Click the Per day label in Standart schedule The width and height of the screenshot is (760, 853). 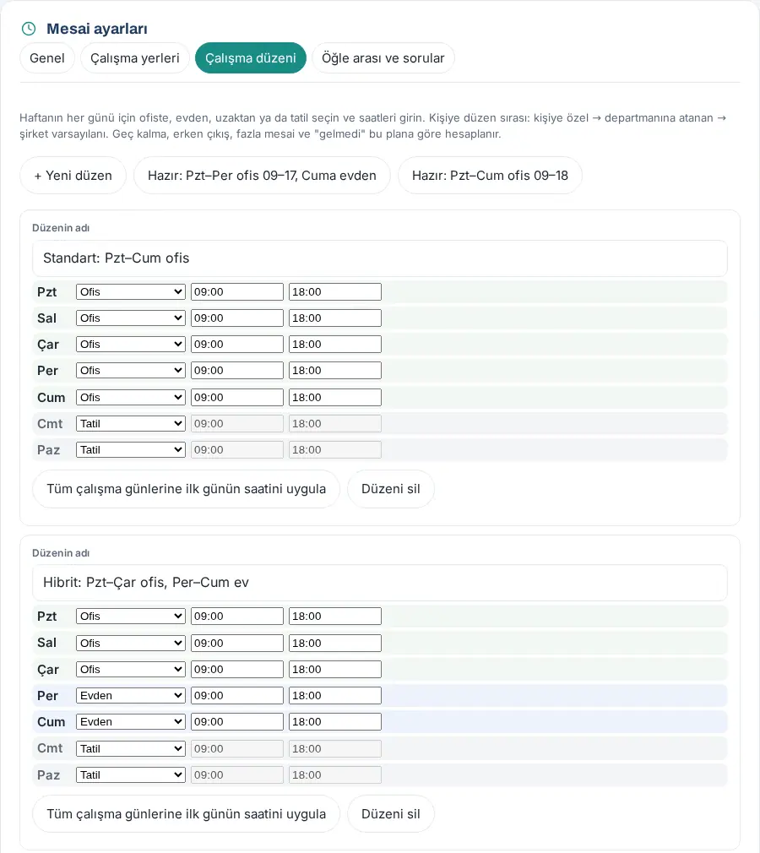click(x=47, y=371)
